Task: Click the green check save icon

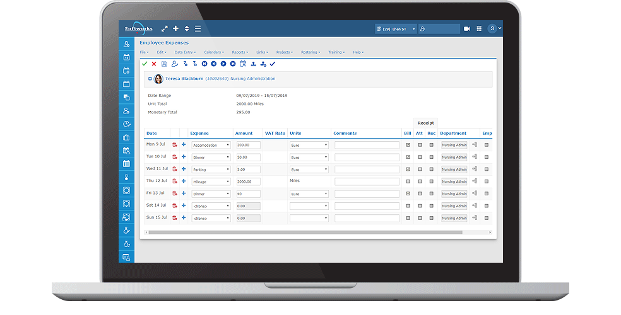Action: pos(145,64)
